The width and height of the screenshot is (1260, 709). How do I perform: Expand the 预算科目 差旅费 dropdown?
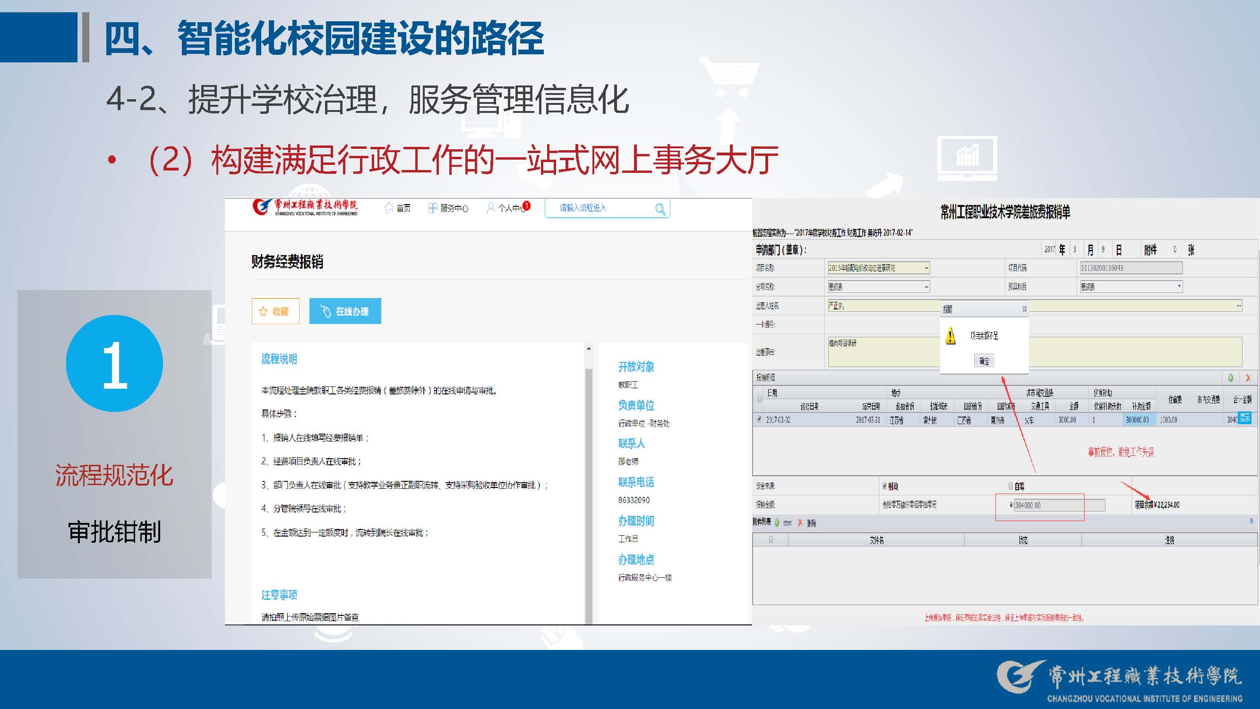pos(1179,286)
